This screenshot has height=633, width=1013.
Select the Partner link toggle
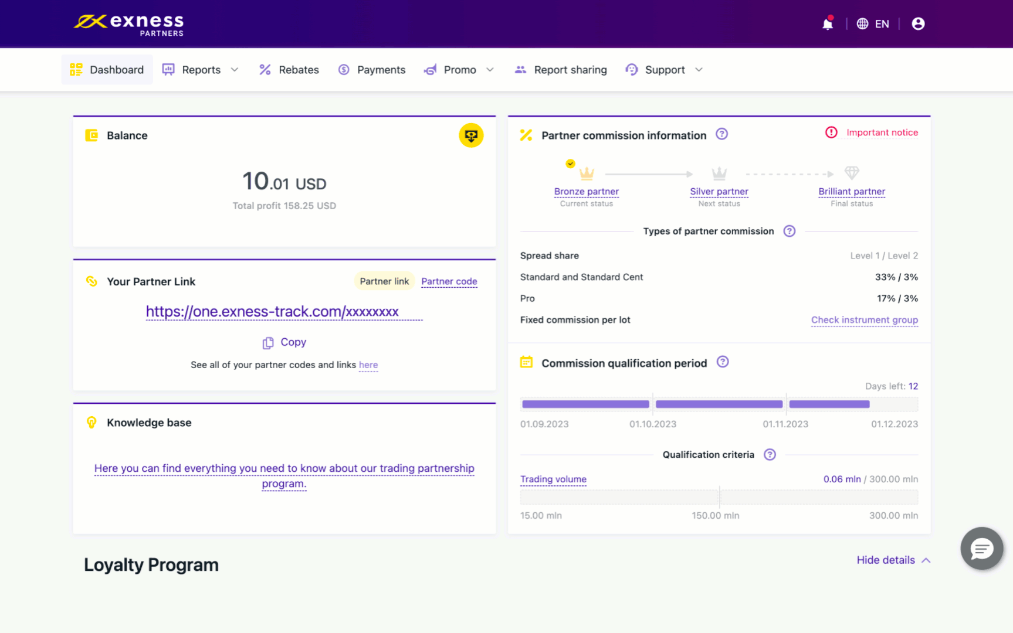[384, 281]
